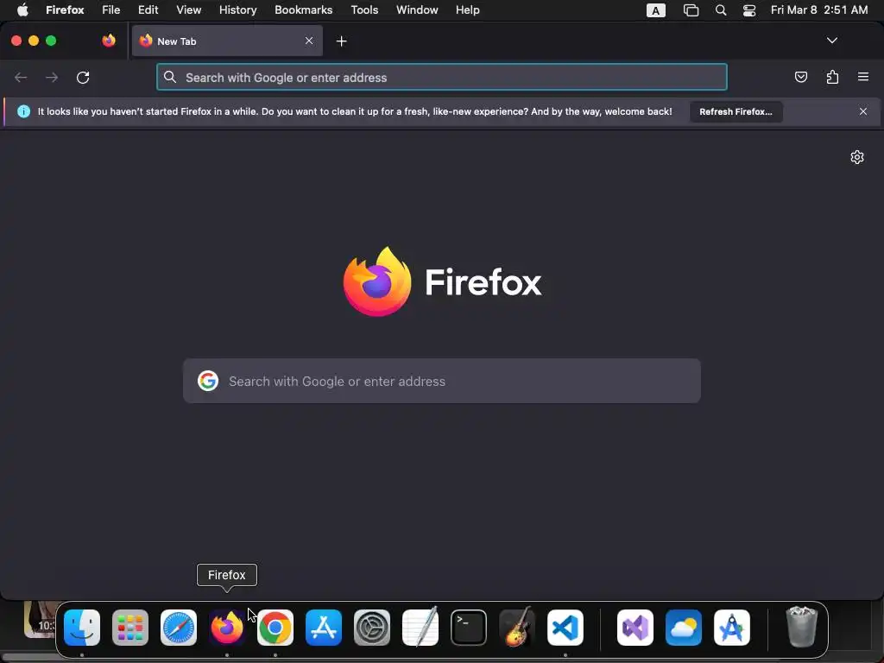Open the Save to Pocket icon

pos(800,77)
